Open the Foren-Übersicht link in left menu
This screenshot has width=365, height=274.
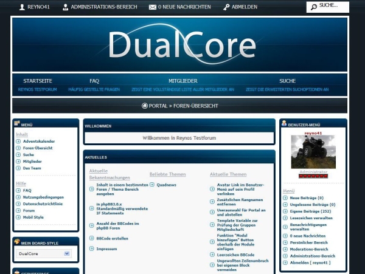(38, 148)
